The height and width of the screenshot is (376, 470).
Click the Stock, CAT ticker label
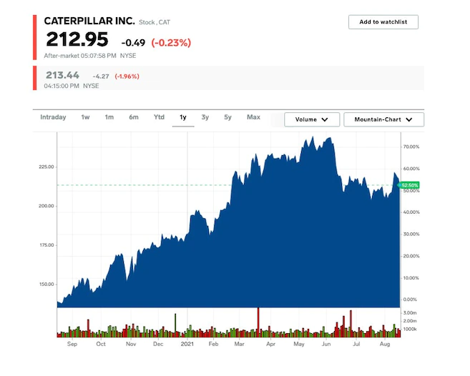click(x=155, y=22)
